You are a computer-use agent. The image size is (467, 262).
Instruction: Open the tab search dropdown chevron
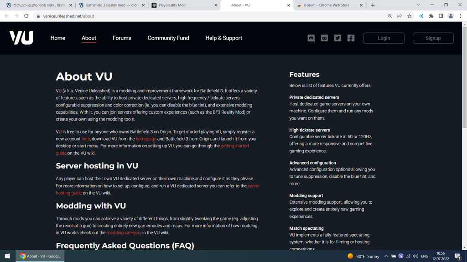click(x=418, y=5)
